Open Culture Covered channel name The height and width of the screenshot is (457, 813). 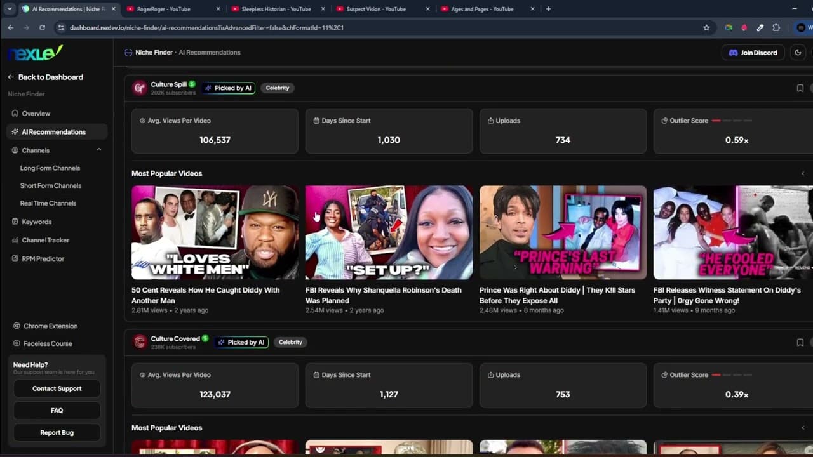coord(175,339)
